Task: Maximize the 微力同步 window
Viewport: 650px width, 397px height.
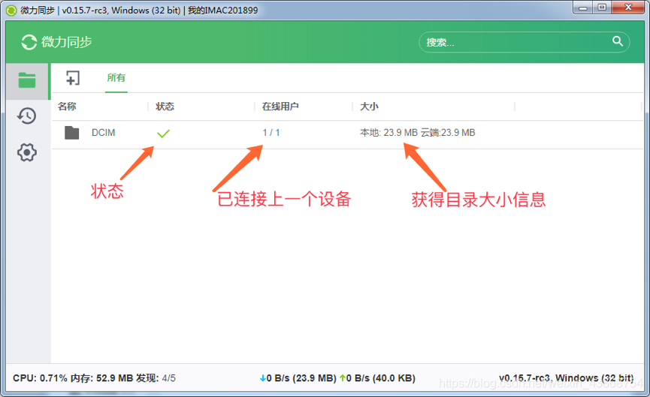Action: point(602,8)
